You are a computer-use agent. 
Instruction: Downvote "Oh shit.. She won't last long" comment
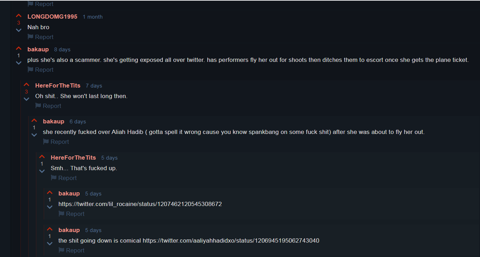click(x=26, y=99)
